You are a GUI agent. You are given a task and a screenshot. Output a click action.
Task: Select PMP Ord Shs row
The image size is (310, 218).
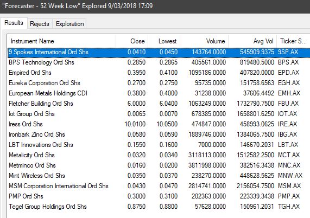pyautogui.click(x=159, y=196)
